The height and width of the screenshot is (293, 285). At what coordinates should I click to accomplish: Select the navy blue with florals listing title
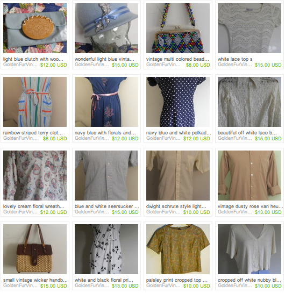tap(105, 133)
